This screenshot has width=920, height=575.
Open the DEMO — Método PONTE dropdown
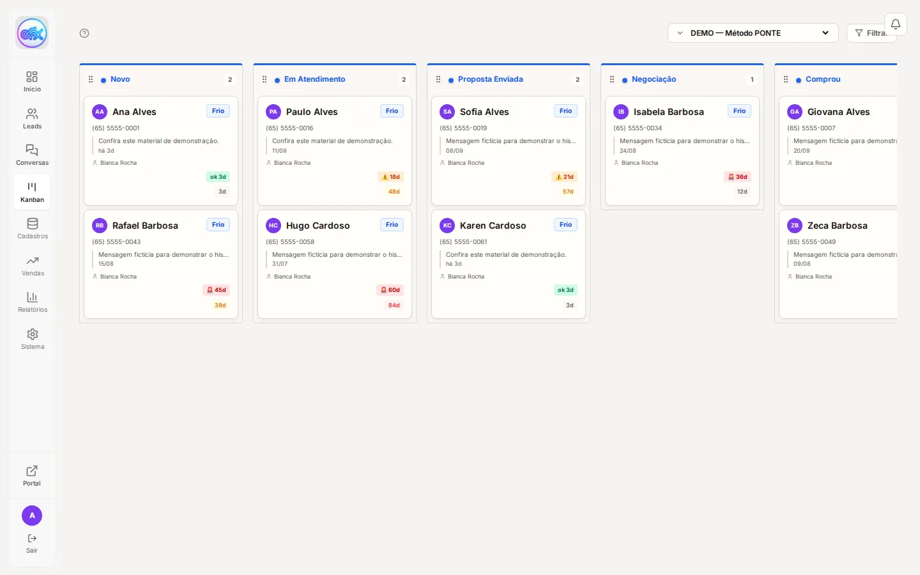753,33
